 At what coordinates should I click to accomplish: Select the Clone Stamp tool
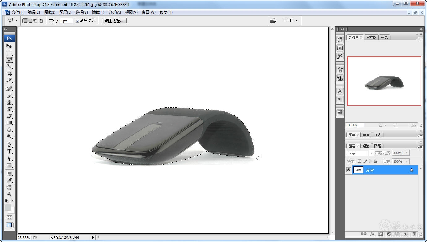[9, 102]
